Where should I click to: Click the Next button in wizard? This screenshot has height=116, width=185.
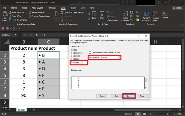tap(129, 96)
